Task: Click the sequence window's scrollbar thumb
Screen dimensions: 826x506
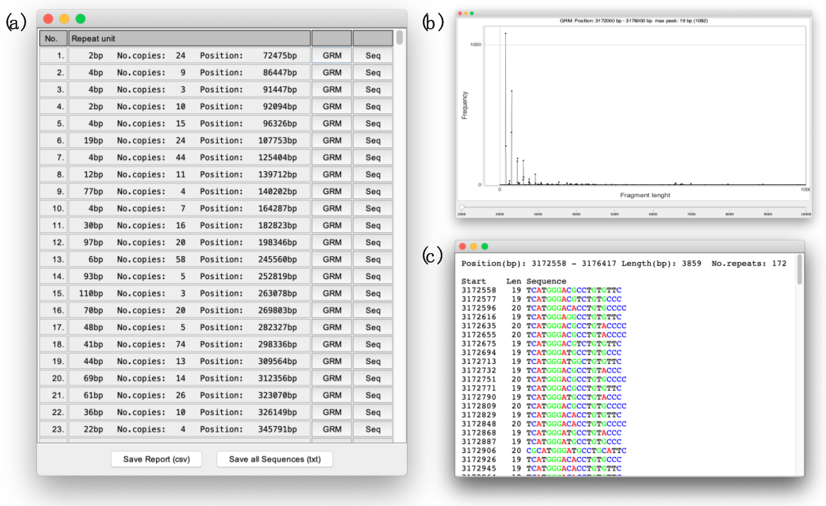Action: [x=799, y=269]
